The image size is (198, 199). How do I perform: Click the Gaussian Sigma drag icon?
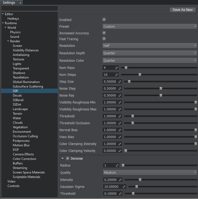click(124, 187)
